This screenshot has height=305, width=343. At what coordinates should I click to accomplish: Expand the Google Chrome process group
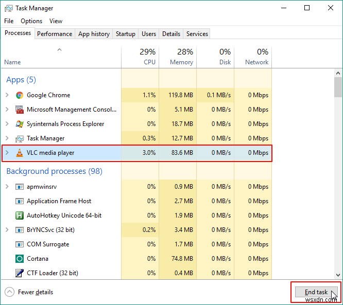[7, 95]
